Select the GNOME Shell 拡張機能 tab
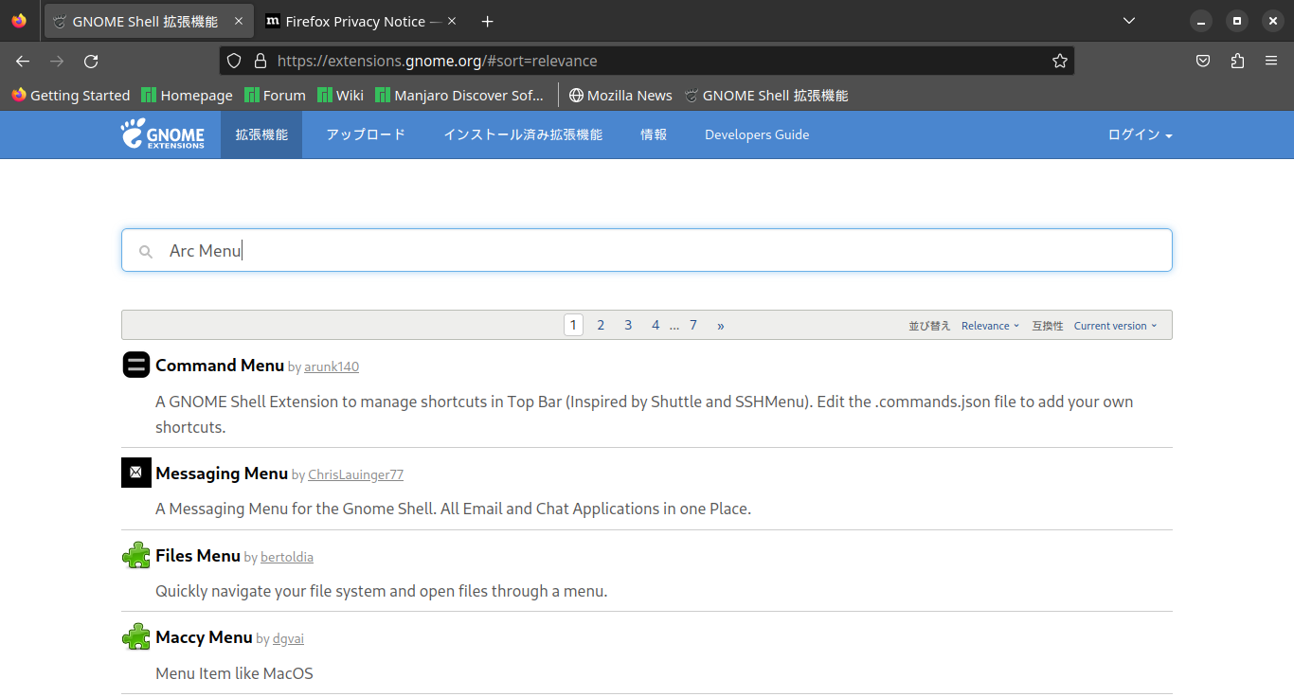Image resolution: width=1294 pixels, height=697 pixels. point(149,21)
